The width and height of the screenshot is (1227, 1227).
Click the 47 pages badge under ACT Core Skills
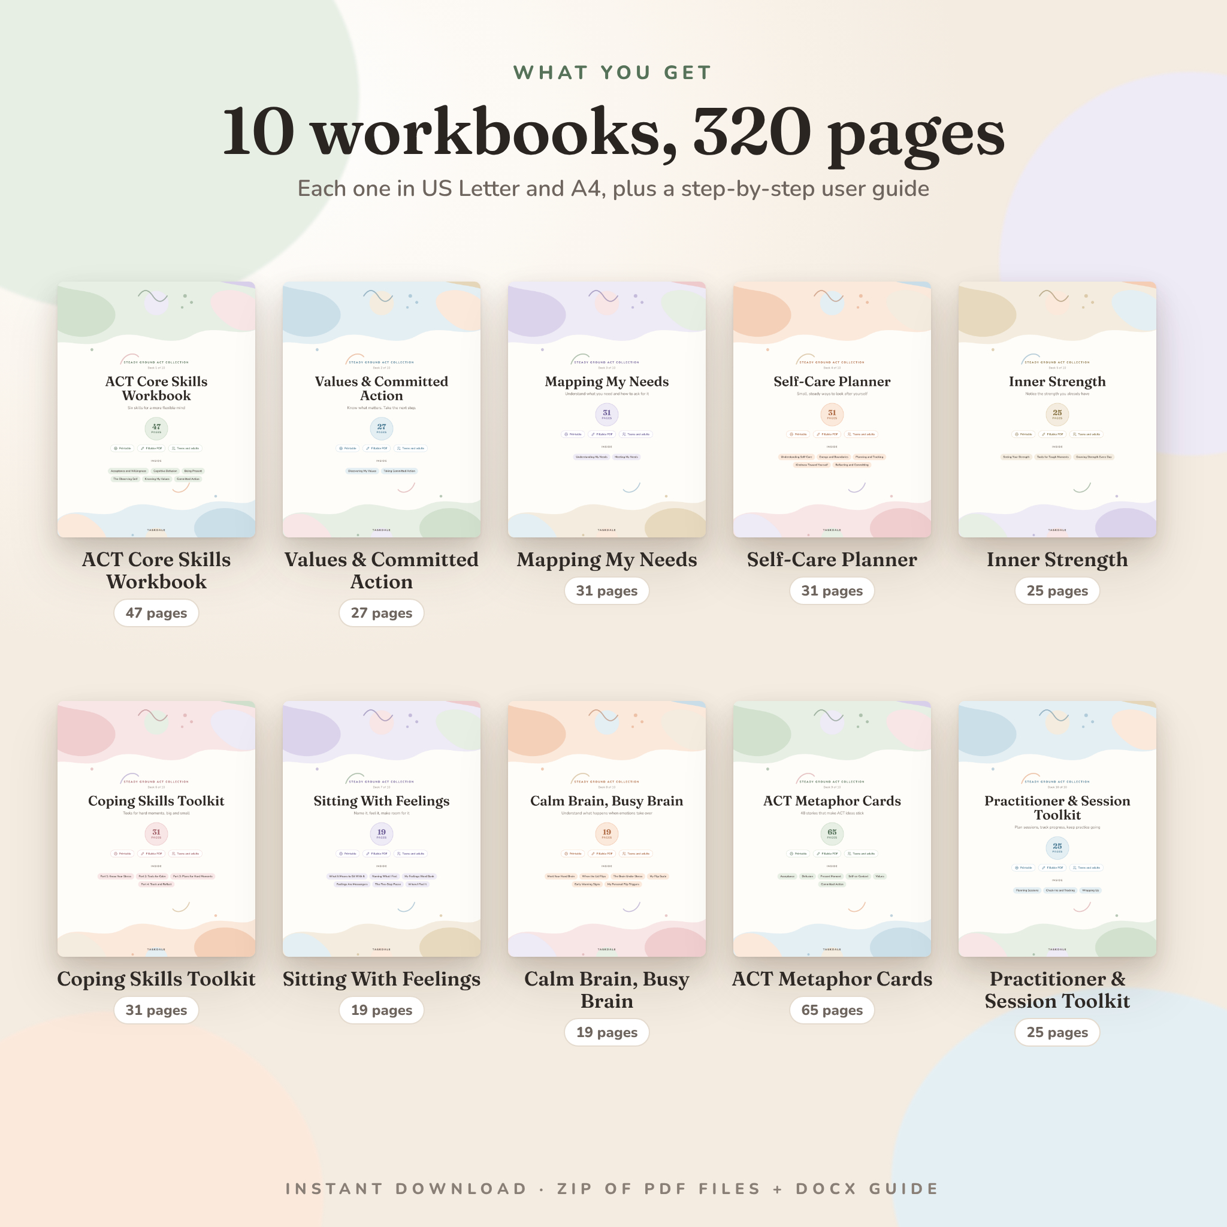[156, 613]
